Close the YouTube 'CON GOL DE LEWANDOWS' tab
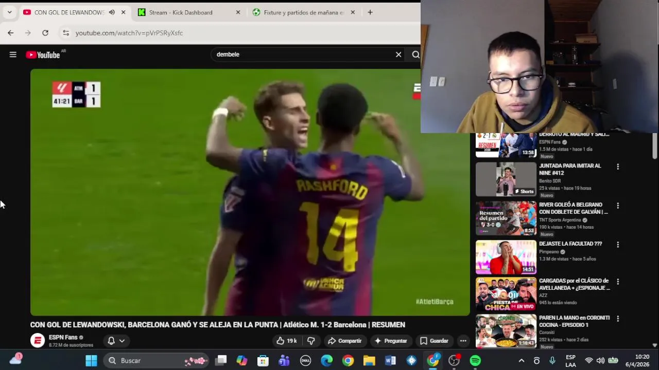 123,12
